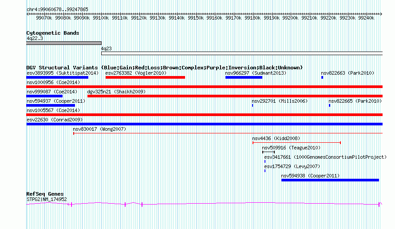Viewport: 395px width, 229px height.
Task: Select the blue esv3893995 gain bar
Action: (57, 77)
